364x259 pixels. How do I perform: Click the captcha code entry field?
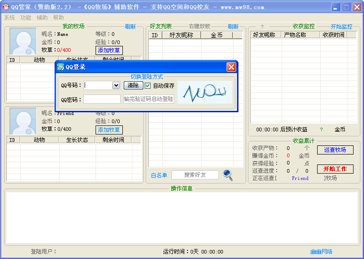point(149,99)
